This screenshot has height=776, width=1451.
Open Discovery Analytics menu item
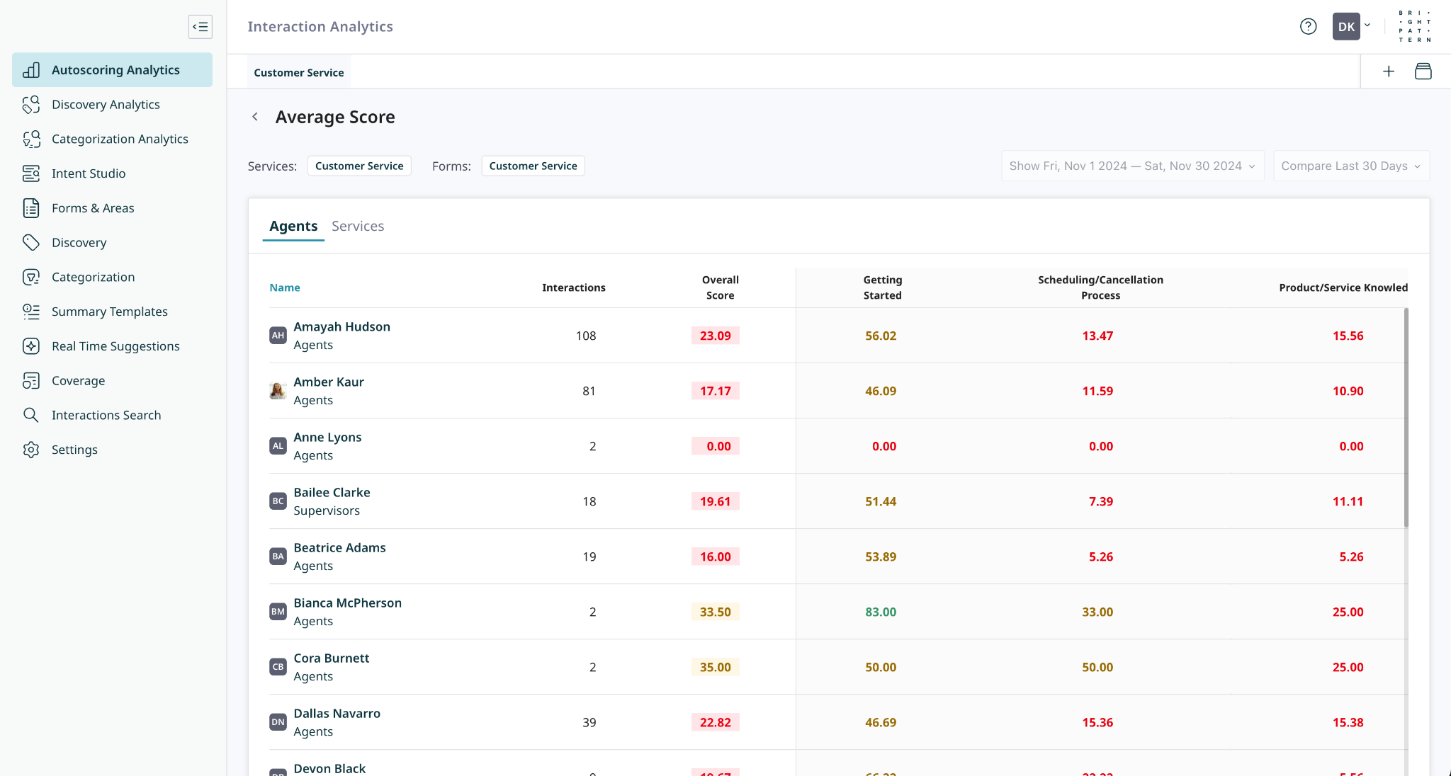click(x=112, y=105)
